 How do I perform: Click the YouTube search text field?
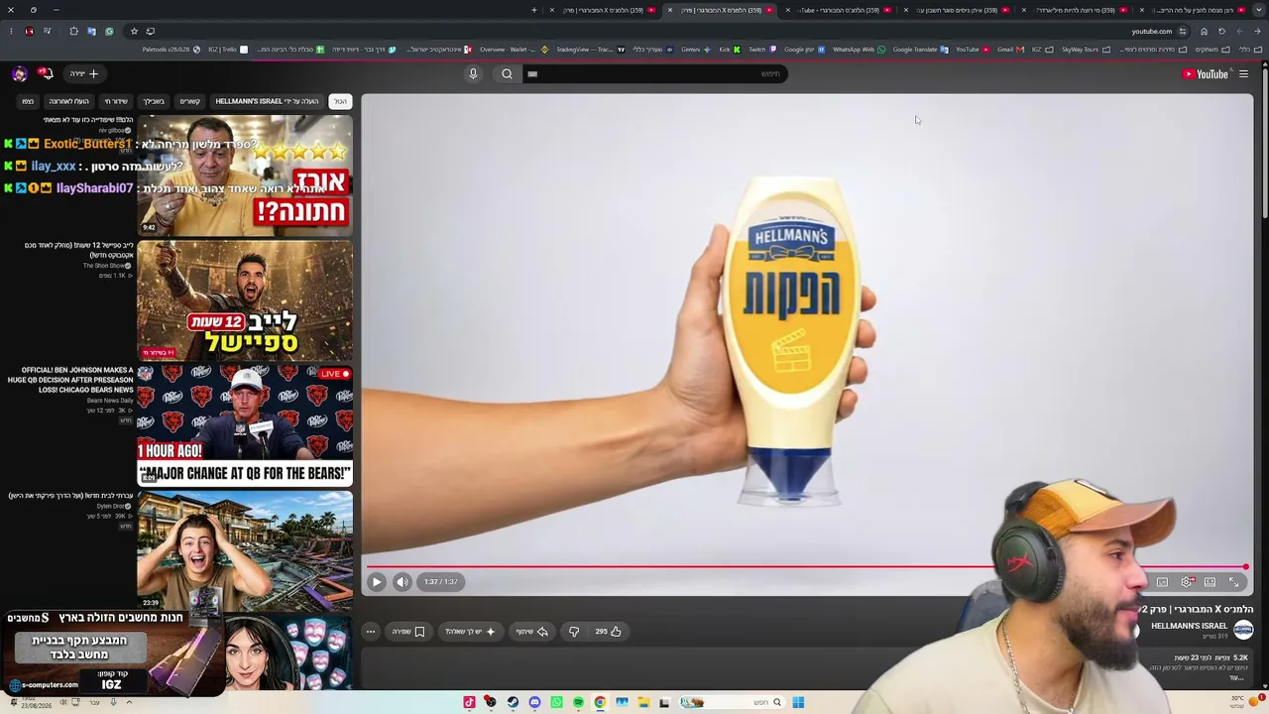coord(655,74)
